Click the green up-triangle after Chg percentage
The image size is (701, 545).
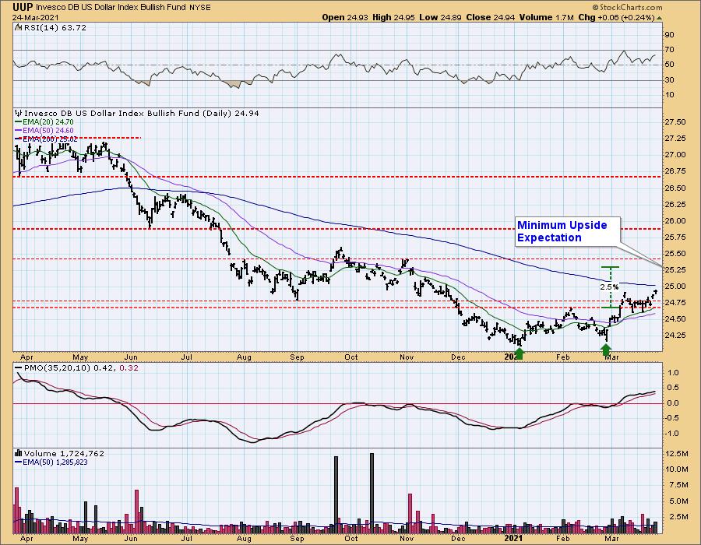coord(658,17)
